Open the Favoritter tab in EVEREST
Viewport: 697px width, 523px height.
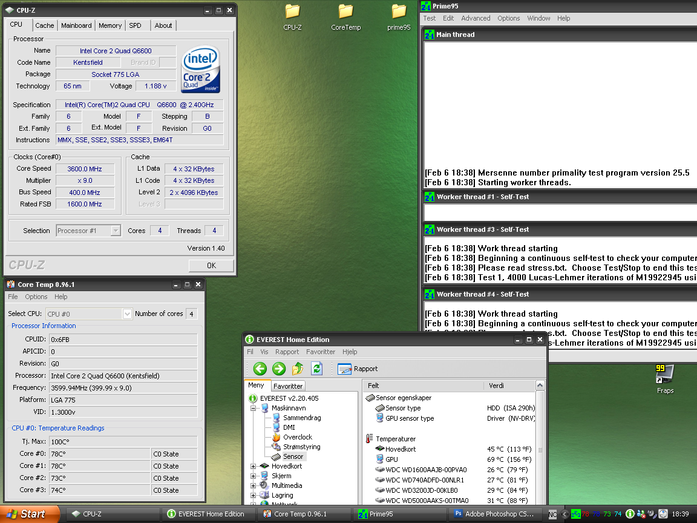(x=288, y=386)
